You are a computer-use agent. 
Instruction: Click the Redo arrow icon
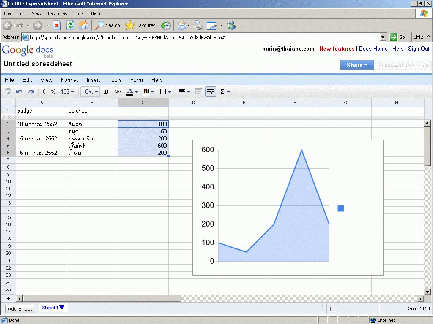tap(31, 92)
